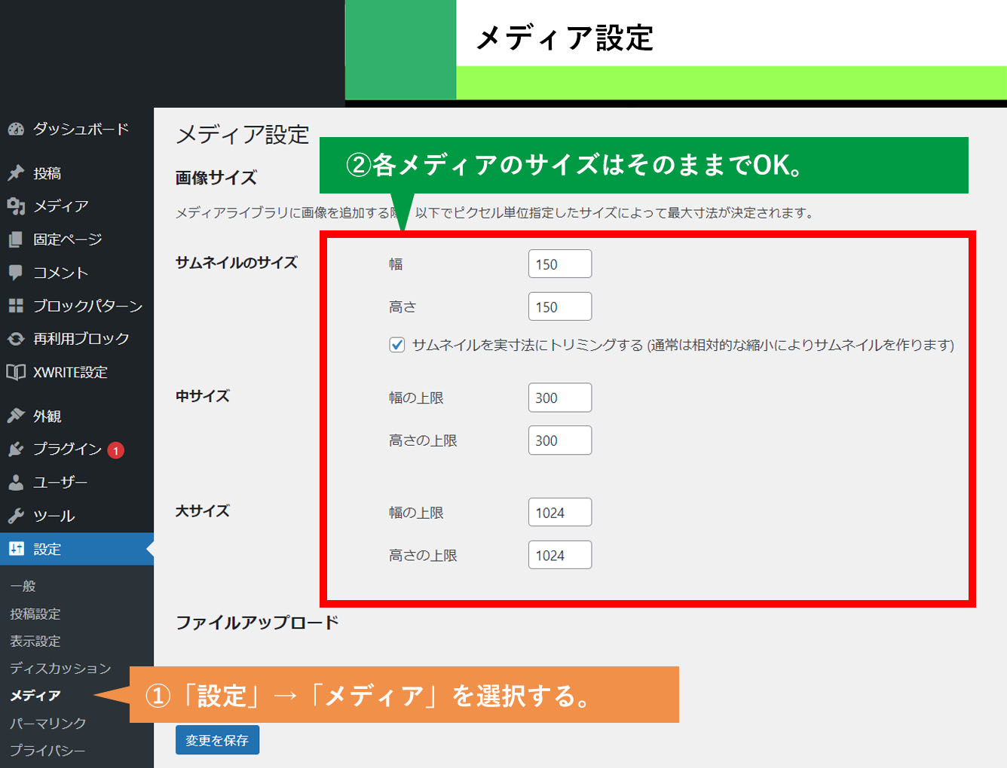Click the person icon beside ユーザー
Screen dimensions: 1007x768
pos(16,482)
